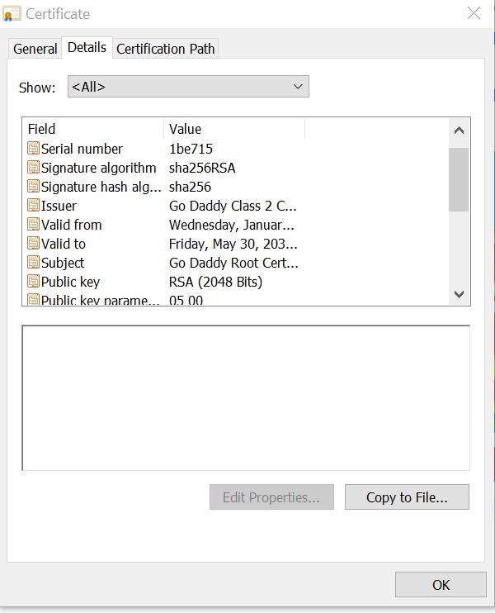Click the value Wednesday, Januar...
Image resolution: width=495 pixels, height=613 pixels.
click(x=232, y=225)
